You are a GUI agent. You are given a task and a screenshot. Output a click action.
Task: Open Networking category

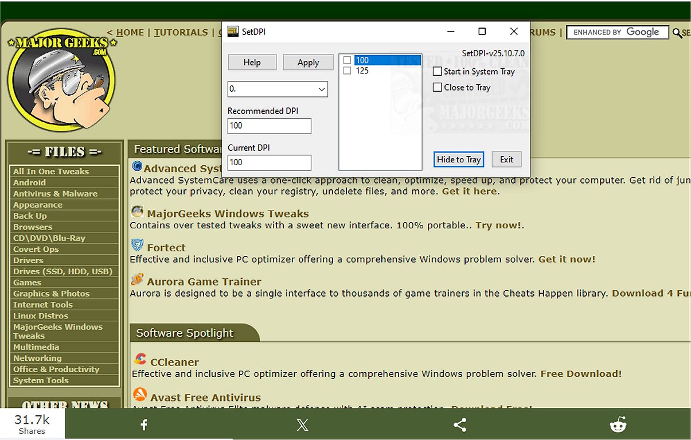click(37, 358)
